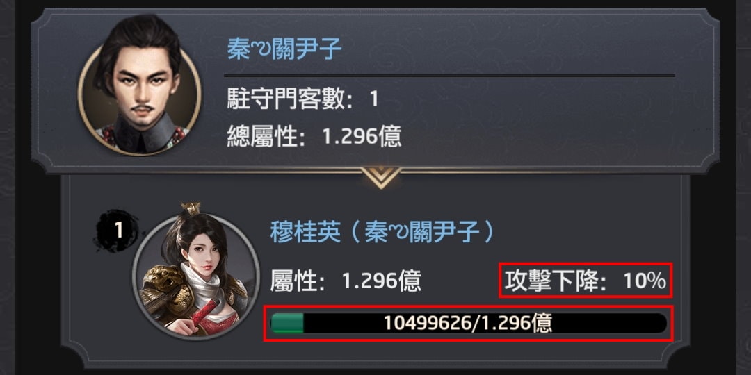Click the green HP progress bar fill
Image resolution: width=751 pixels, height=375 pixels.
pos(287,324)
